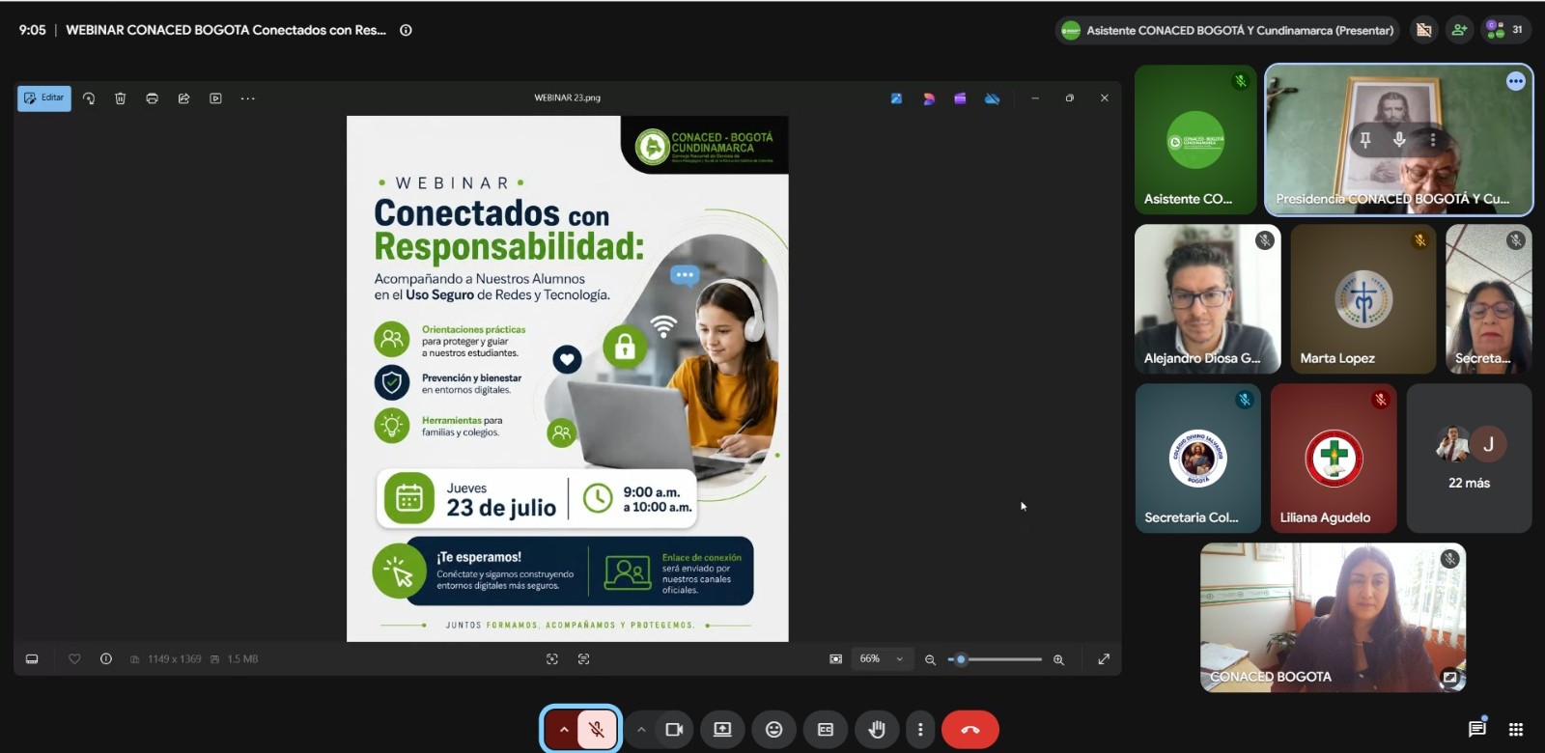This screenshot has width=1545, height=753.
Task: Enter fullscreen view with the expand arrows icon
Action: point(1104,659)
